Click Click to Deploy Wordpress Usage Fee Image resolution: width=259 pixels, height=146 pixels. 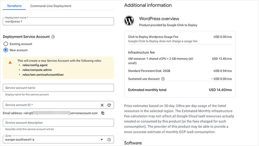click(x=153, y=37)
